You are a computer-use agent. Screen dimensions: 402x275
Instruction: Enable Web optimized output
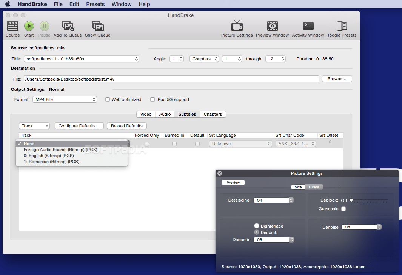(108, 99)
